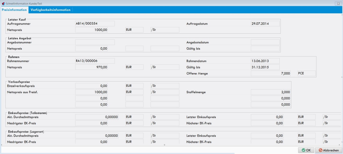Close the Schnellinformation Kunde/Teil window
Image resolution: width=343 pixels, height=154 pixels.
(x=338, y=3)
